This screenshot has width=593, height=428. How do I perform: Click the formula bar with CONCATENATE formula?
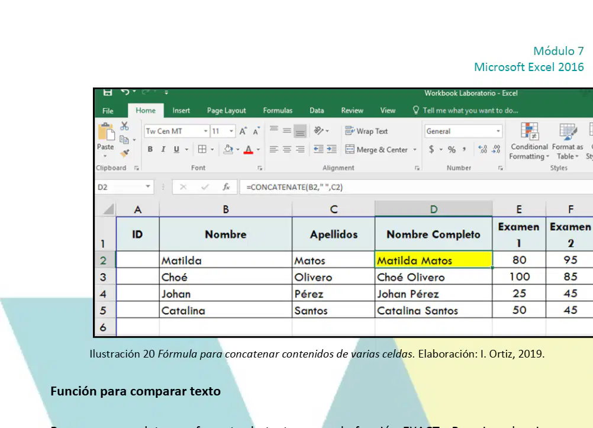coord(416,187)
